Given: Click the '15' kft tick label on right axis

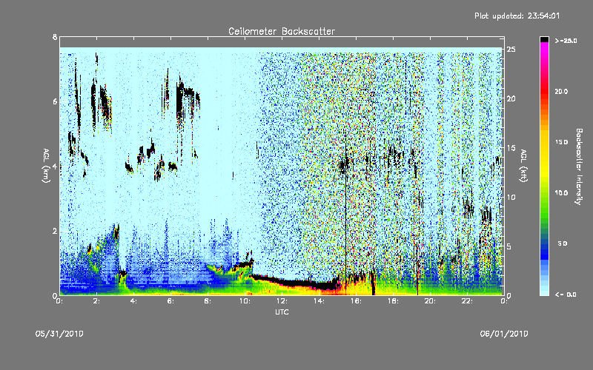Looking at the screenshot, I should point(511,148).
